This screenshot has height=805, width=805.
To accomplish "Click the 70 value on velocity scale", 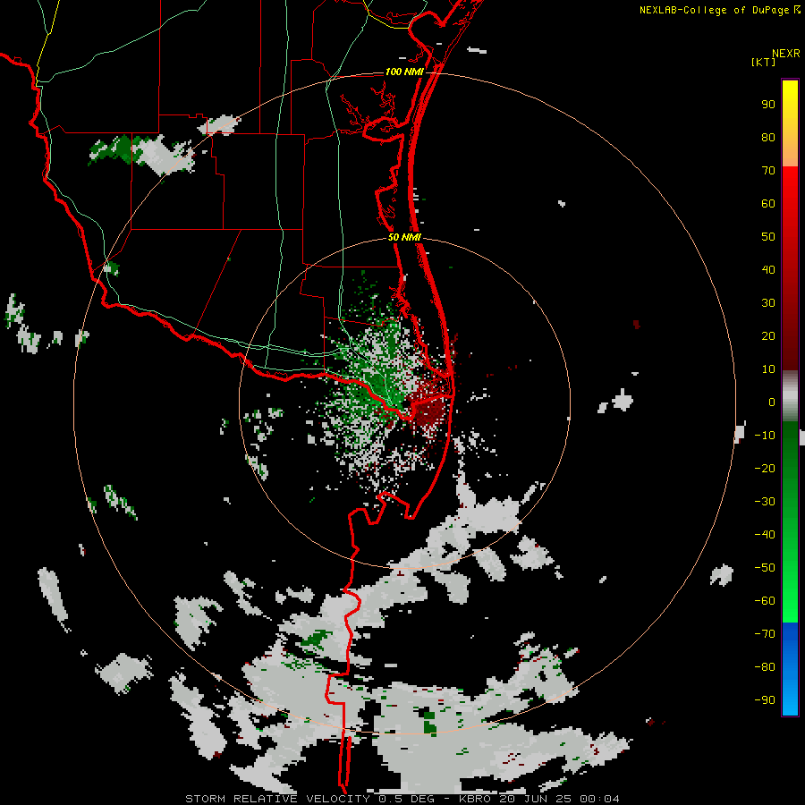I will pyautogui.click(x=768, y=171).
